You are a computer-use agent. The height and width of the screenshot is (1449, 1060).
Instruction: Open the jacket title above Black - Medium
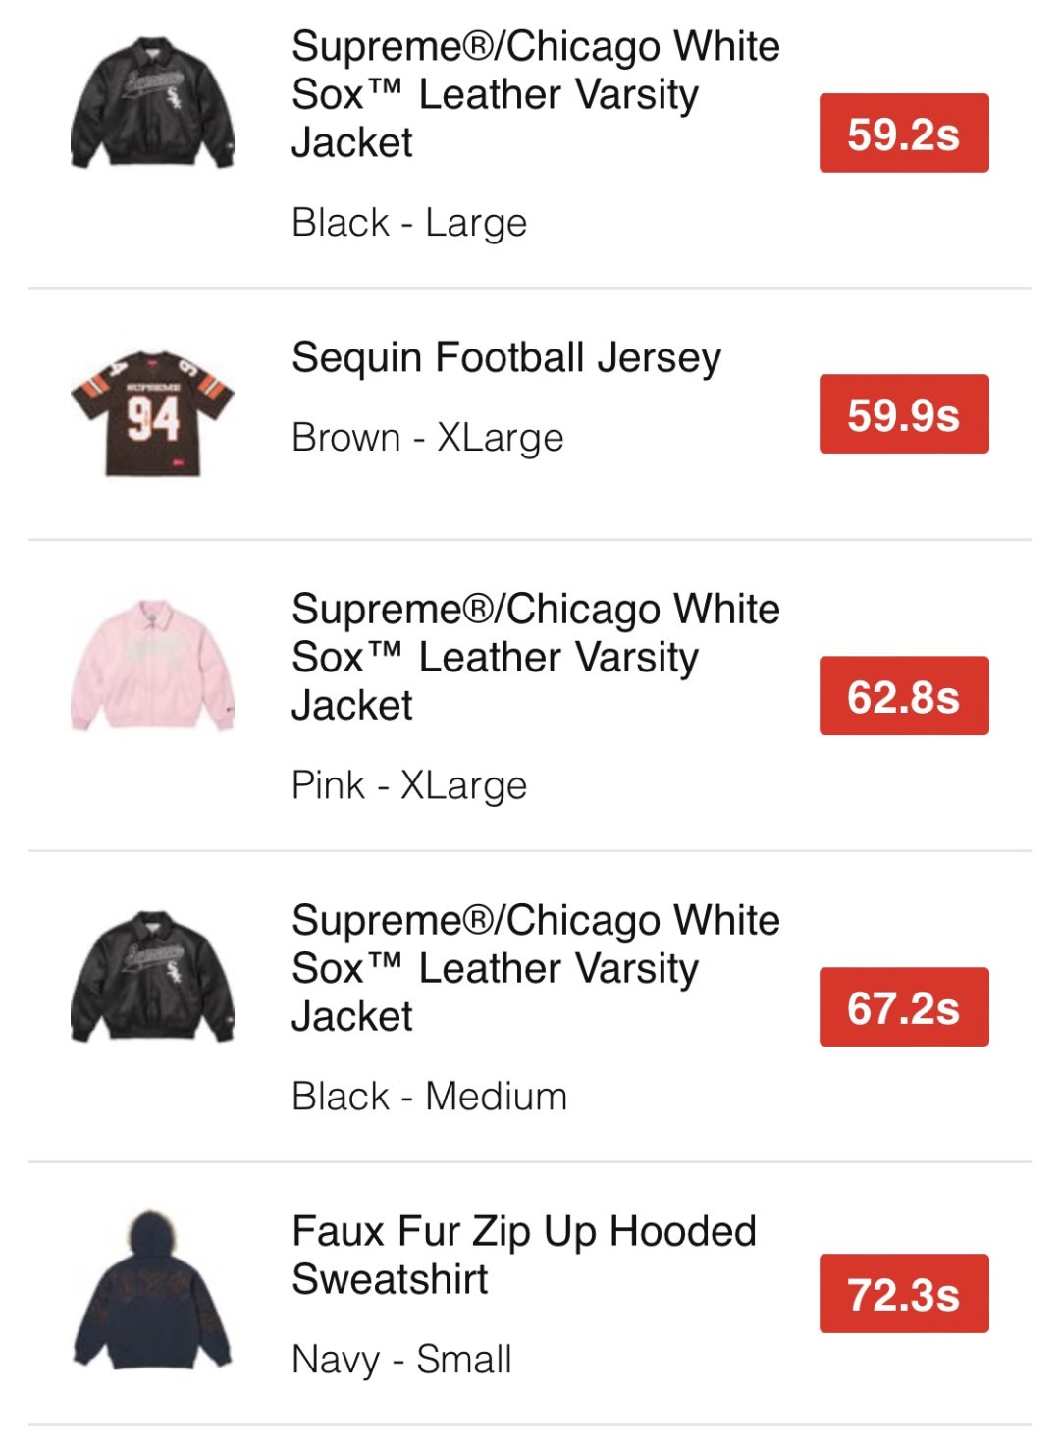click(535, 968)
